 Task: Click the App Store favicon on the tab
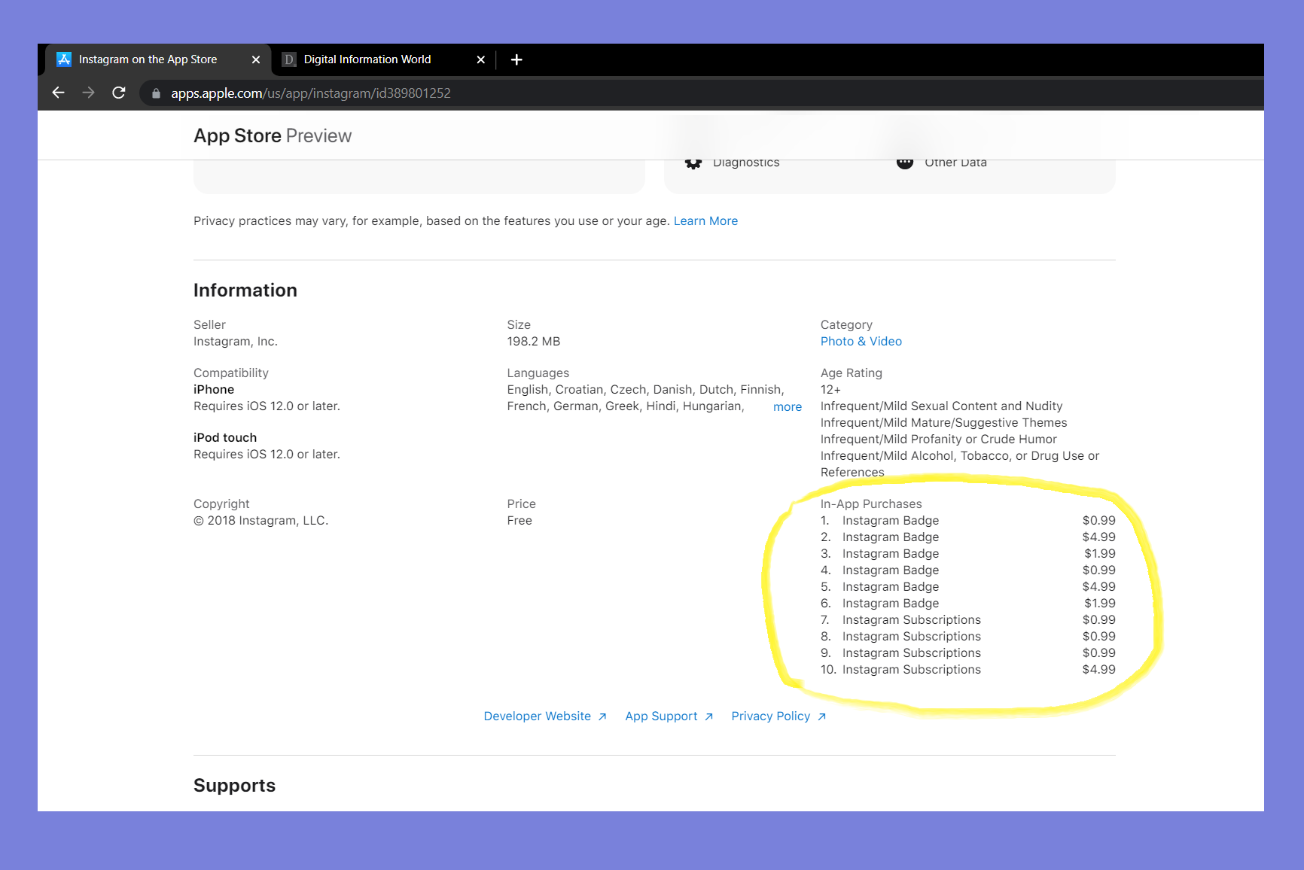coord(64,59)
